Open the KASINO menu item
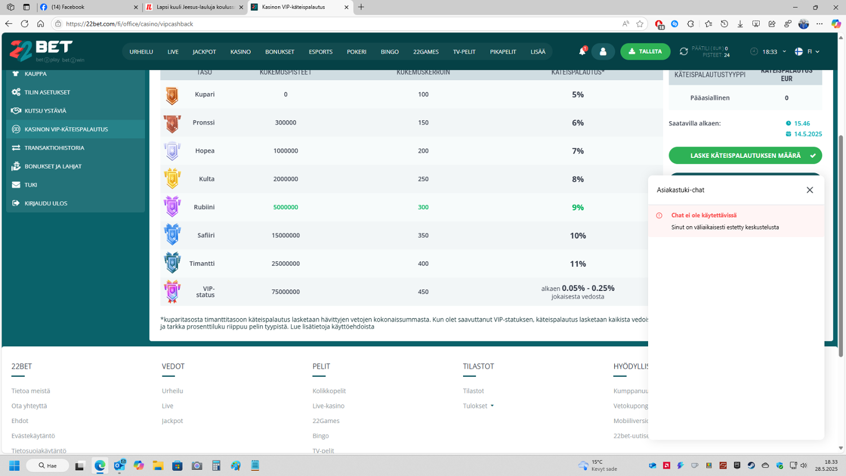 (x=240, y=52)
